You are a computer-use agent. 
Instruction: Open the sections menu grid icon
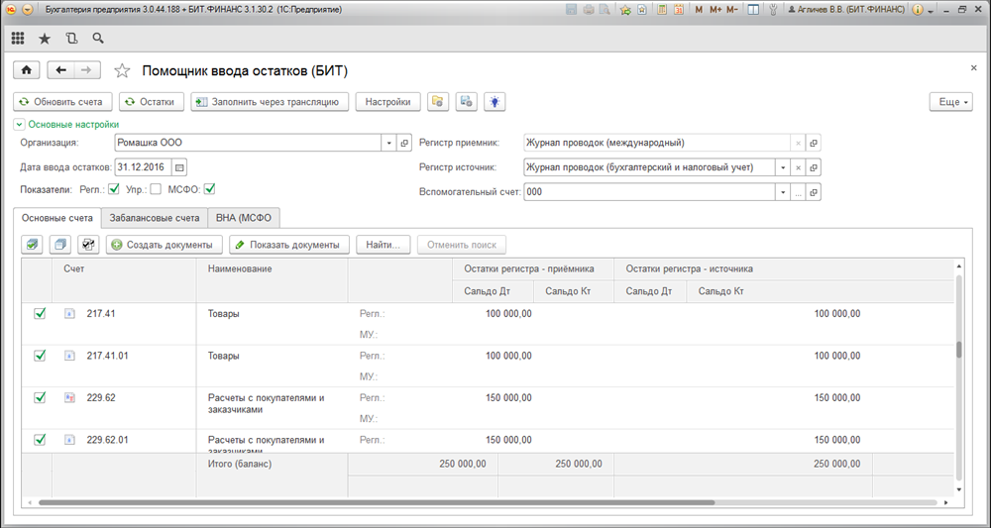click(x=18, y=39)
